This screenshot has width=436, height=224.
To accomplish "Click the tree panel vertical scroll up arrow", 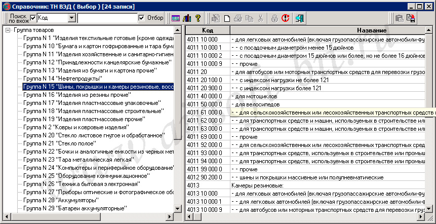I will pos(178,30).
